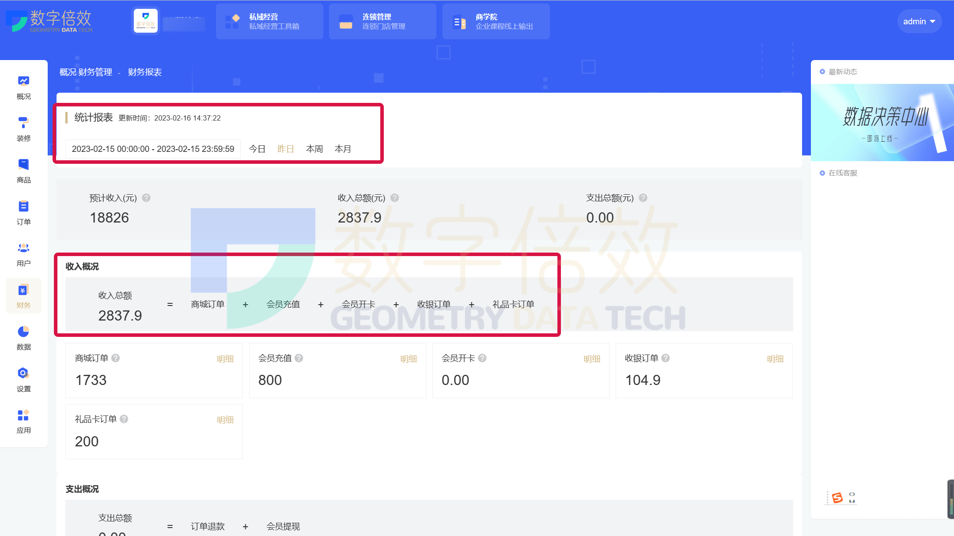954x536 pixels.
Task: Filter report by 今日
Action: 257,149
